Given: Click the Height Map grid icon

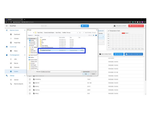Looking at the screenshot, I should tap(11, 43).
